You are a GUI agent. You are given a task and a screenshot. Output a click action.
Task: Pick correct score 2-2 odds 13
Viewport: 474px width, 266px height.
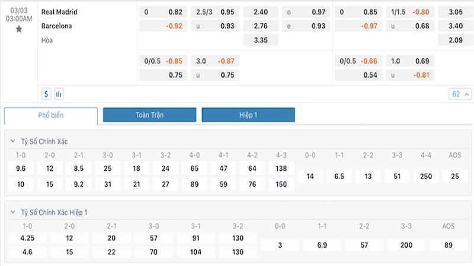368,176
